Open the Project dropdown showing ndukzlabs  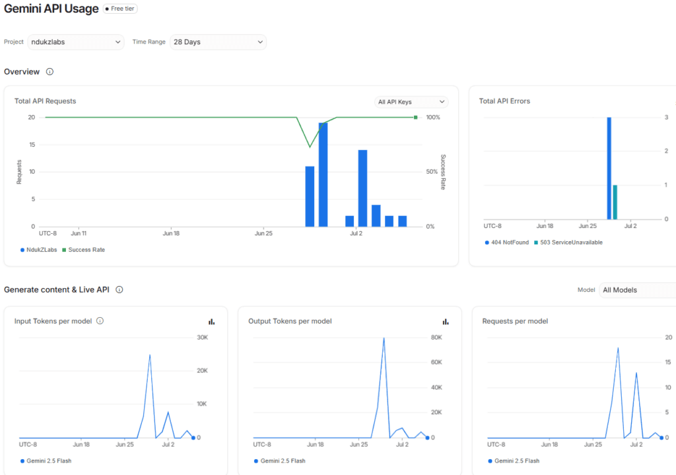pyautogui.click(x=76, y=42)
